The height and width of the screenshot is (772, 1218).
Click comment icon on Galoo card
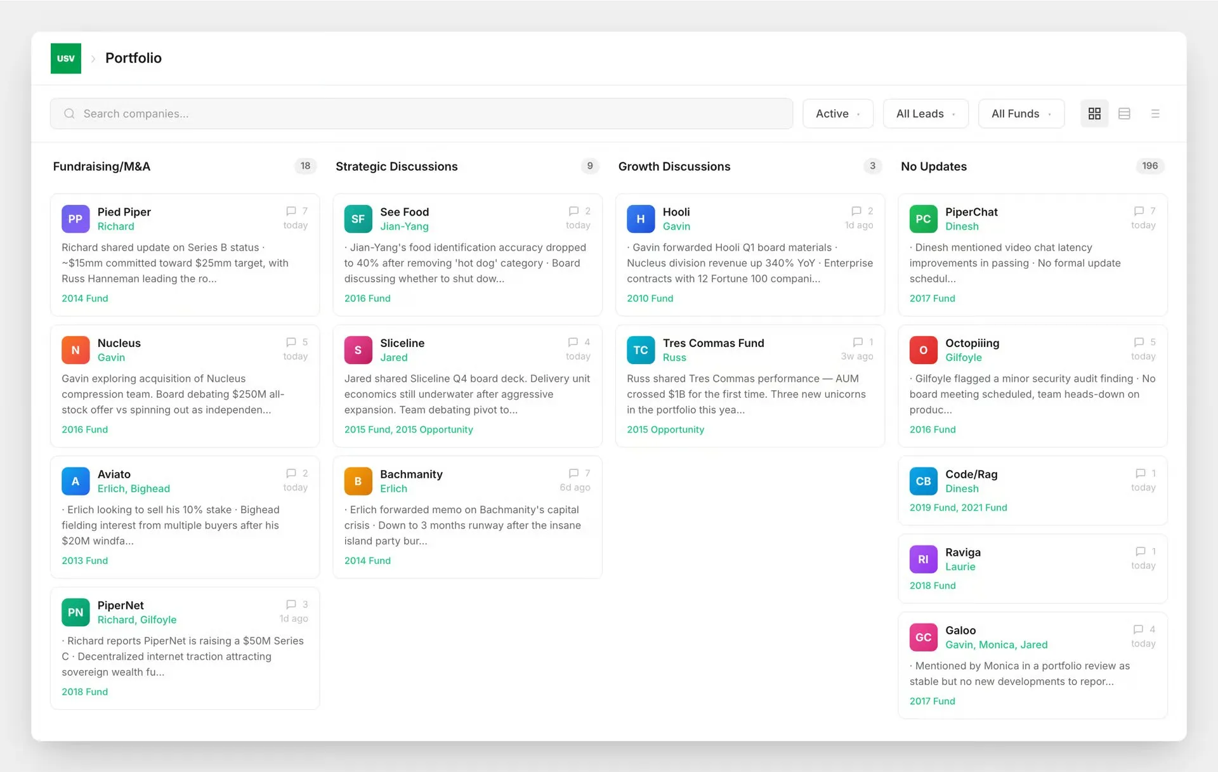tap(1138, 629)
